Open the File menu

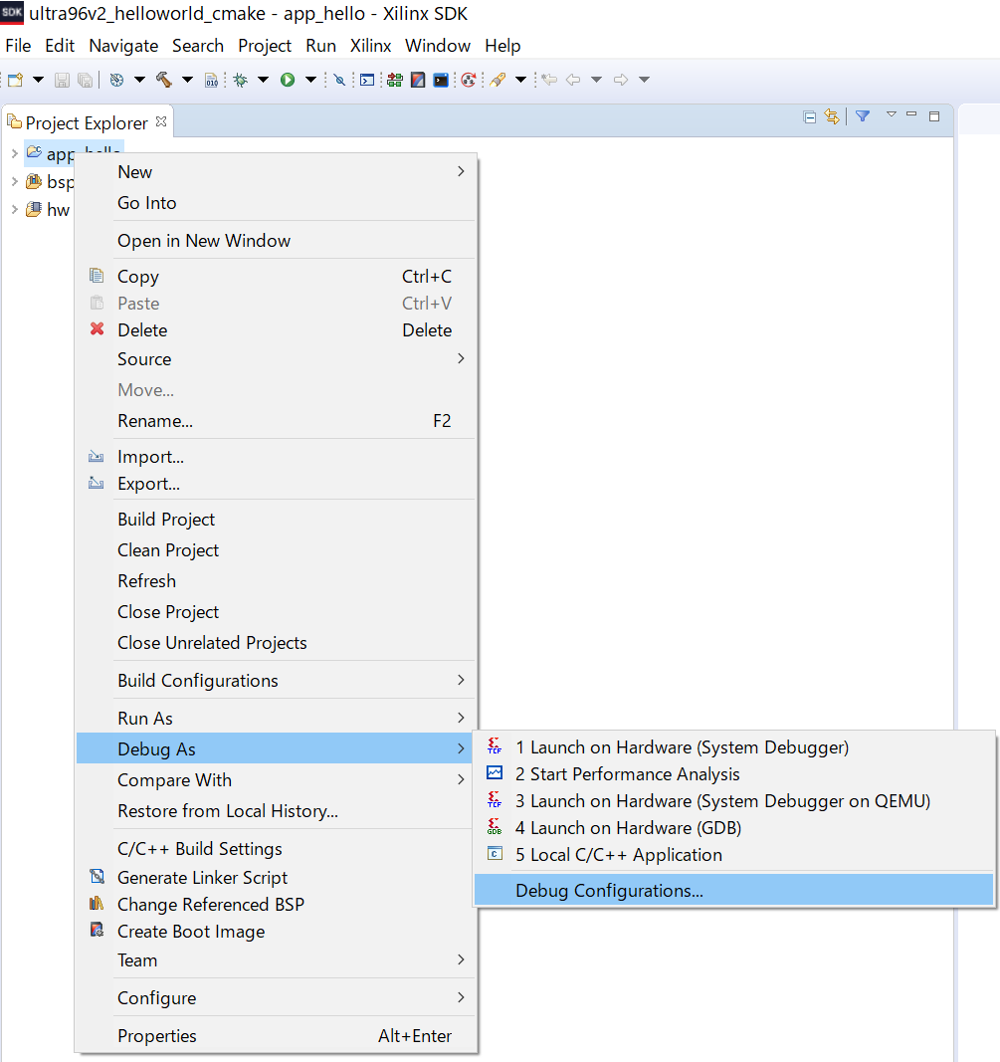coord(18,46)
